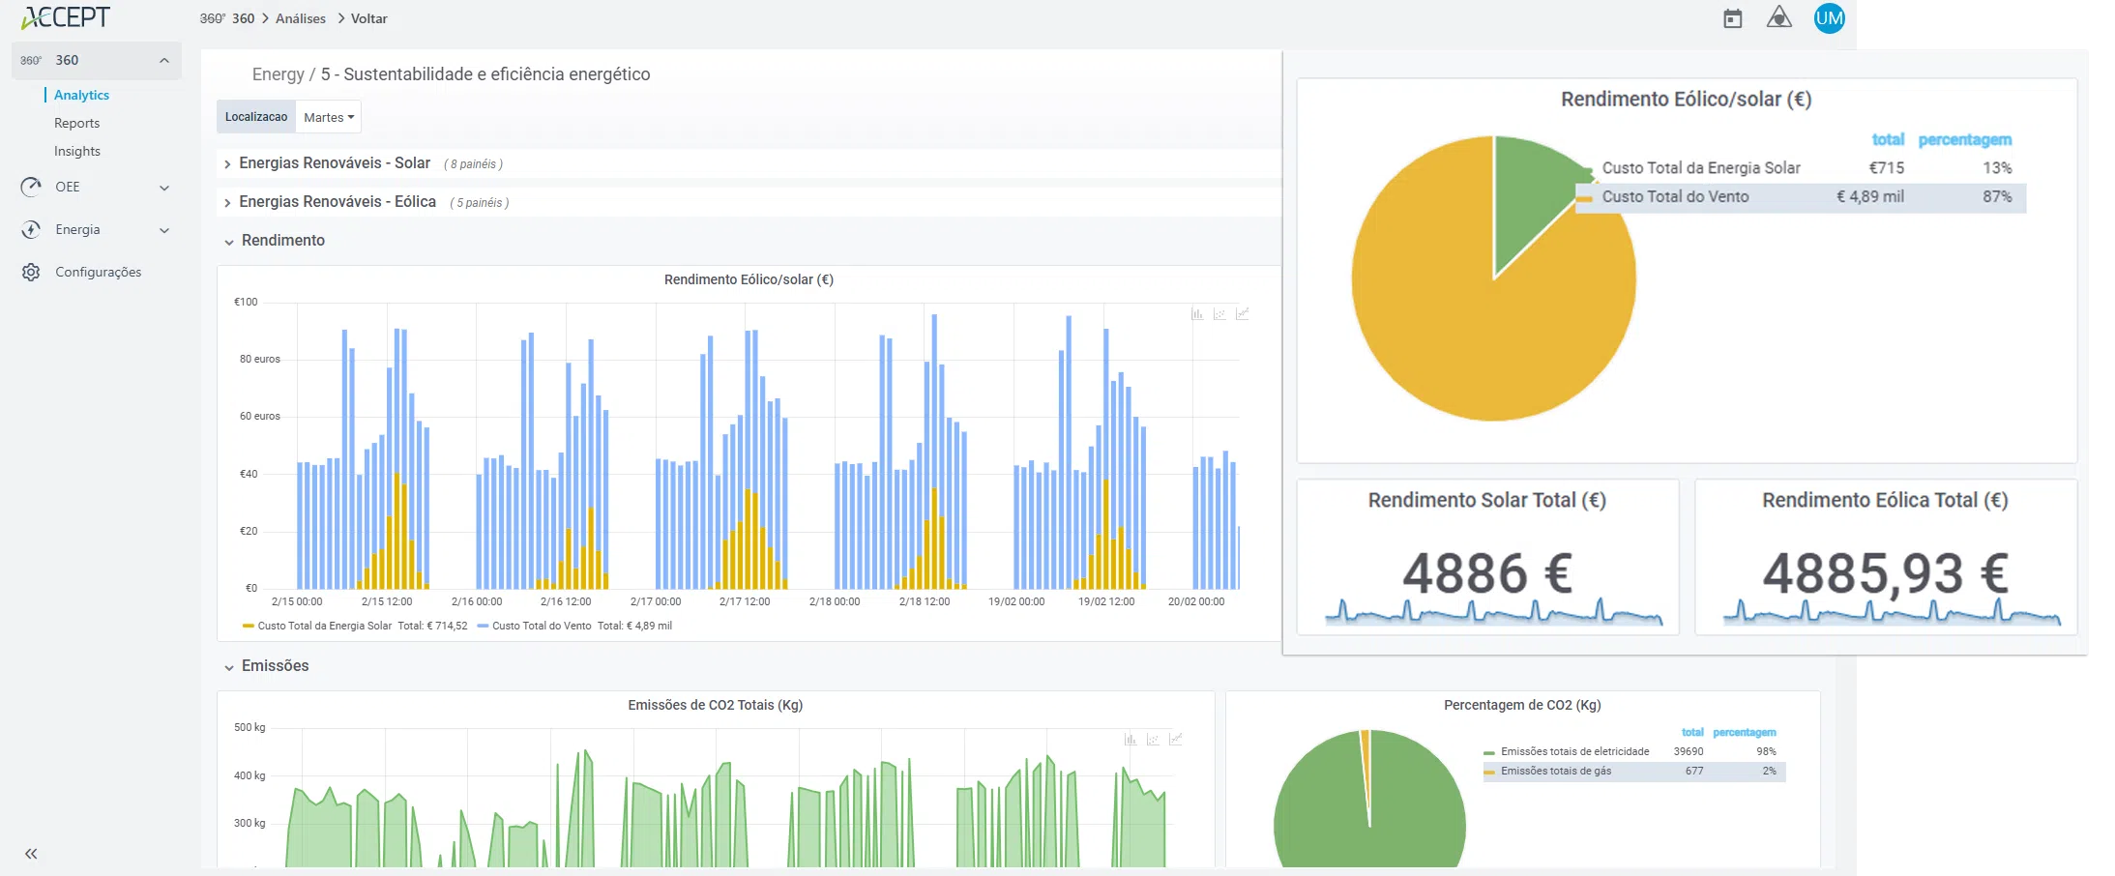Click the triangle shield alert icon
Viewport: 2115px width, 876px height.
(1779, 17)
